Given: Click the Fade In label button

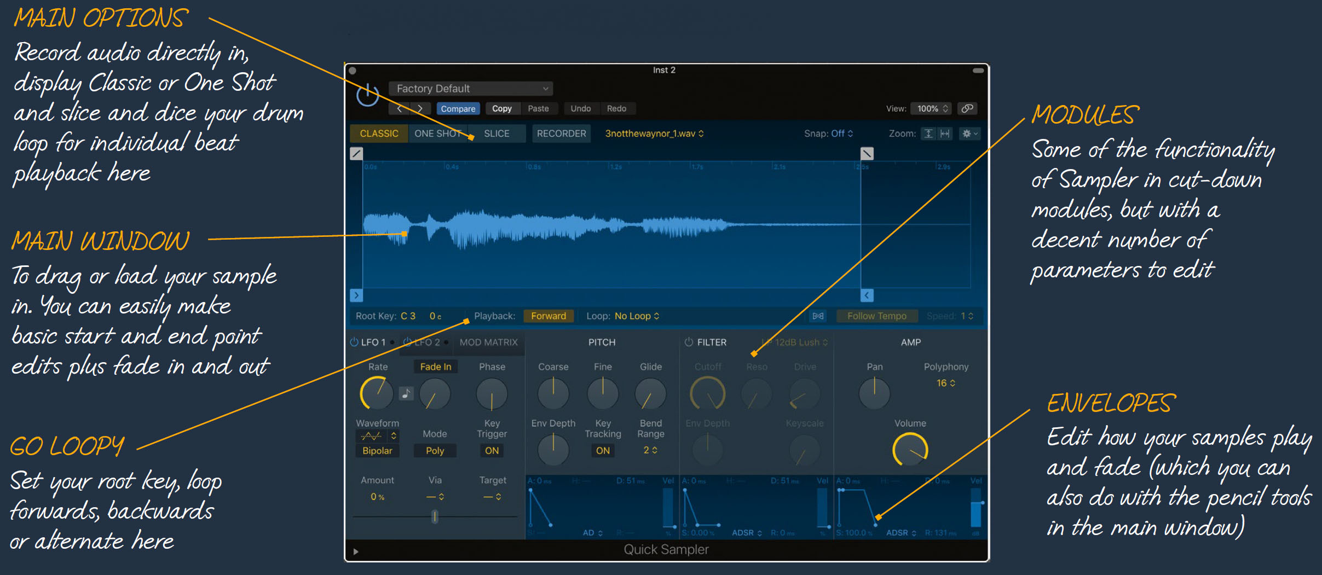Looking at the screenshot, I should click(436, 367).
